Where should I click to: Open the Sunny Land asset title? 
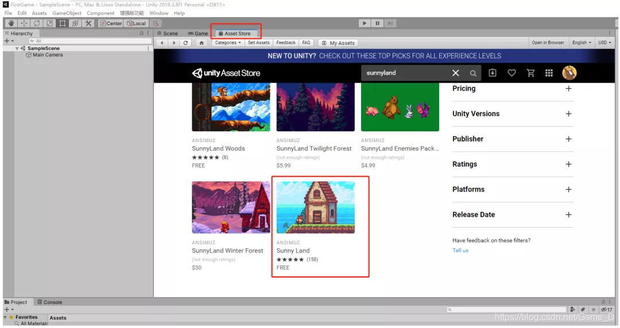[x=293, y=251]
